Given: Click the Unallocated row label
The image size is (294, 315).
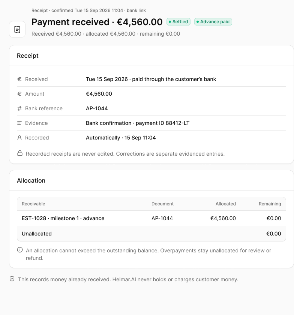Looking at the screenshot, I should click(37, 234).
